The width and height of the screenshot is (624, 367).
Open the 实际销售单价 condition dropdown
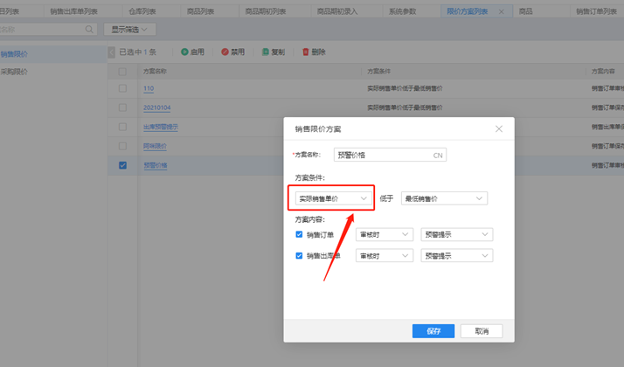click(332, 198)
